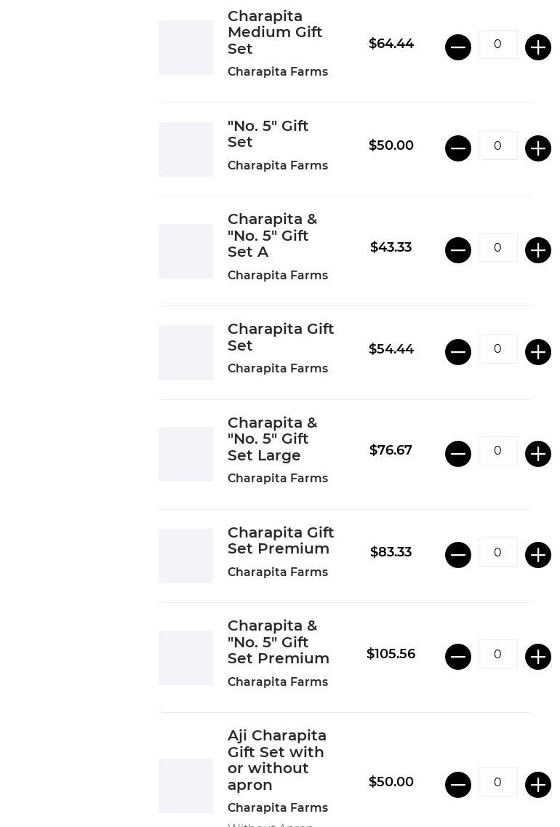
Task: Click thumbnail of "No. 5" Gift Set
Action: coord(186,149)
